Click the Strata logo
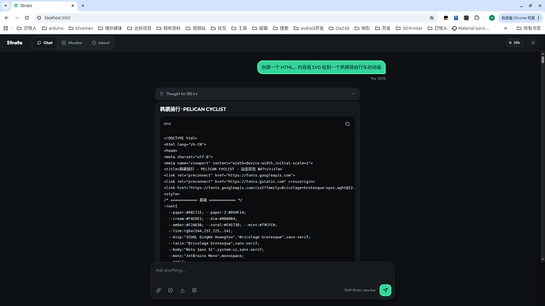The height and width of the screenshot is (306, 545). coord(14,43)
